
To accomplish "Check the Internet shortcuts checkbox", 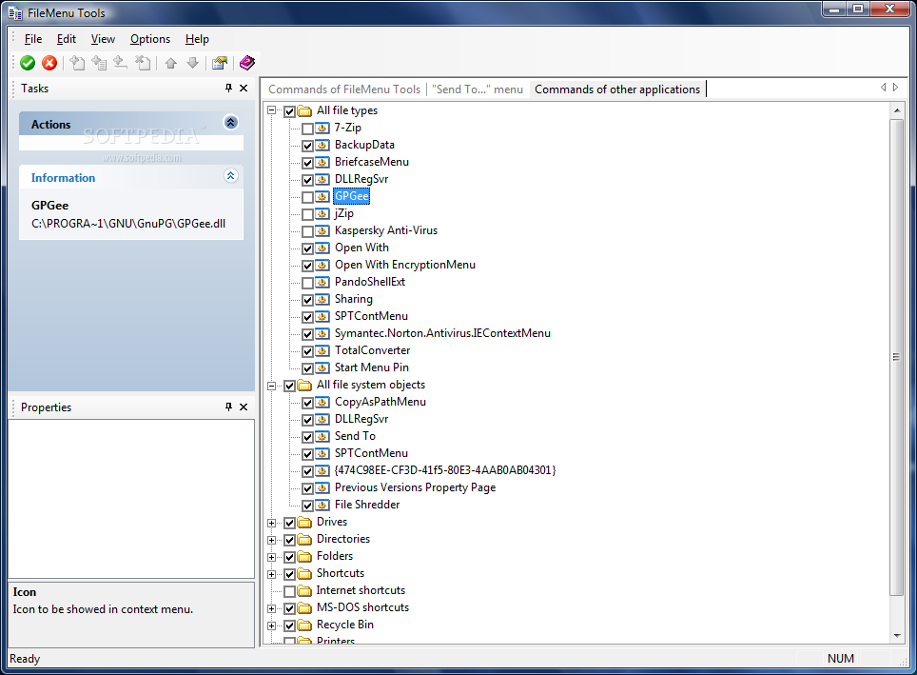I will [289, 591].
